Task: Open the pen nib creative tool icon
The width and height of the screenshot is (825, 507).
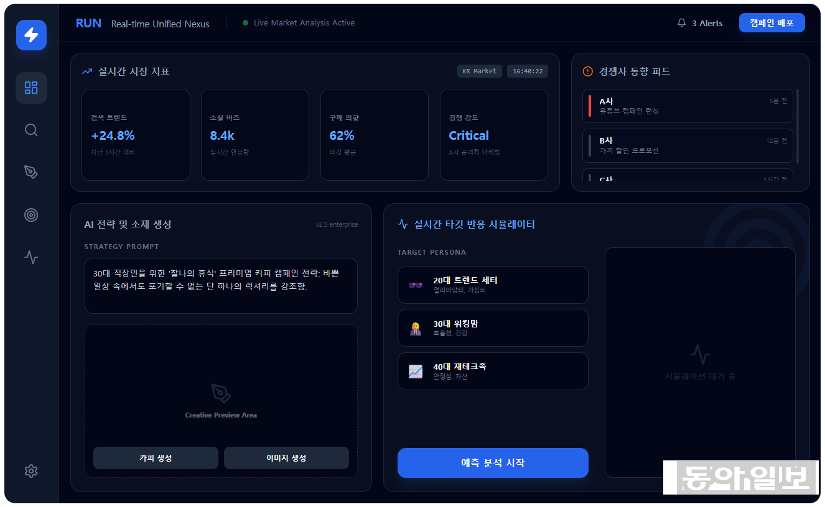Action: click(x=31, y=172)
